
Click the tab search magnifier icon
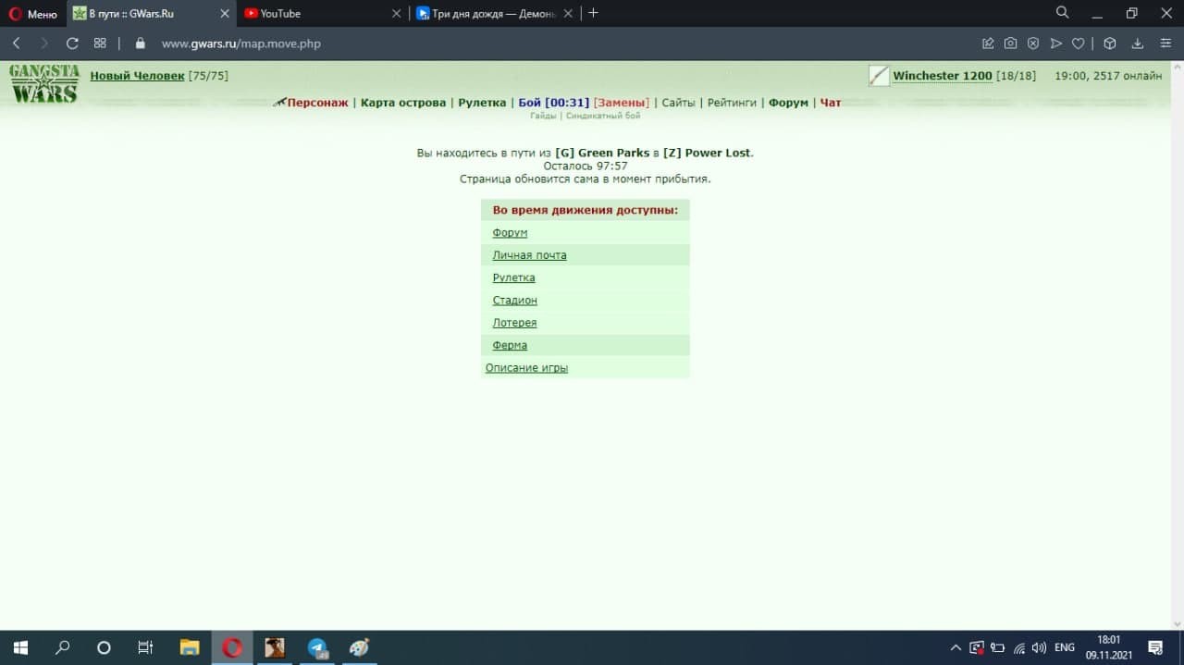[x=1063, y=13]
